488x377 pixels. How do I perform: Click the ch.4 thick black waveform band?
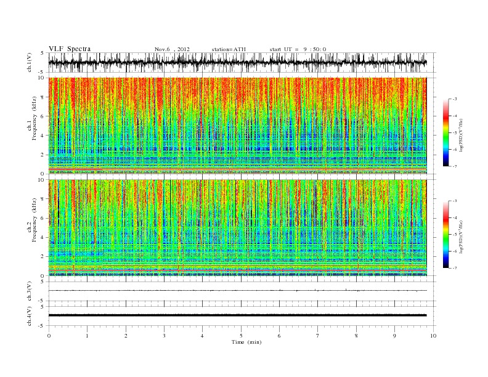tap(237, 315)
